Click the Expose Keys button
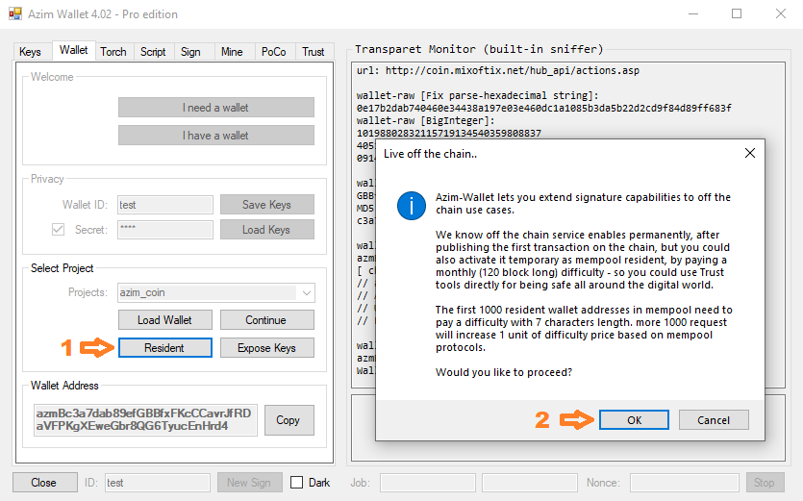 (x=266, y=347)
